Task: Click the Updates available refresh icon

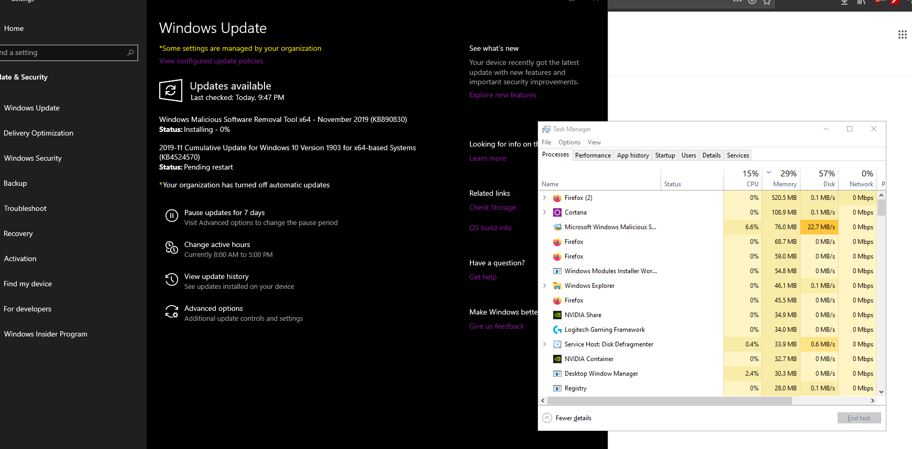Action: click(171, 91)
